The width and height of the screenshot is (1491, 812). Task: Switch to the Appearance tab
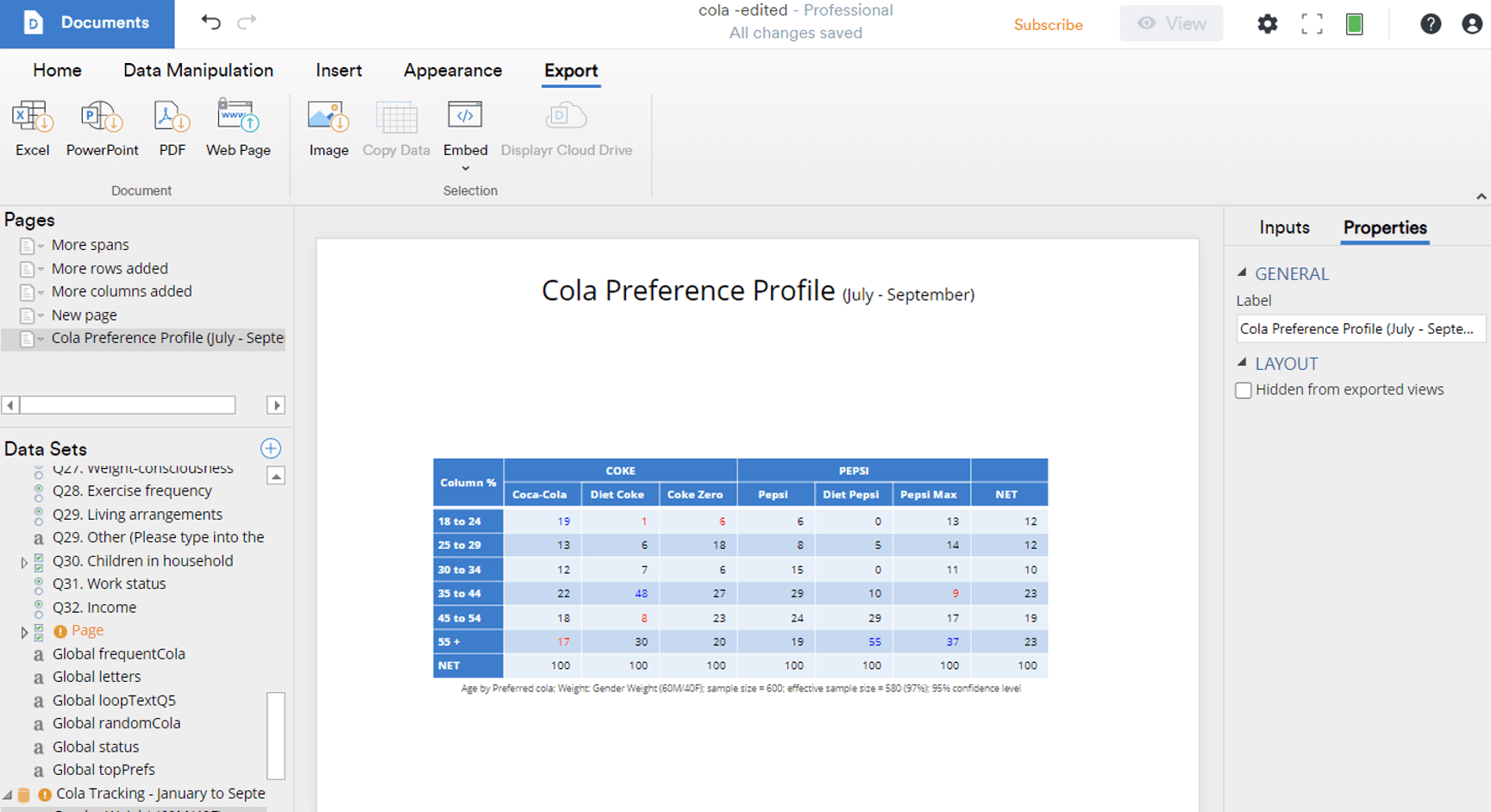click(x=453, y=71)
